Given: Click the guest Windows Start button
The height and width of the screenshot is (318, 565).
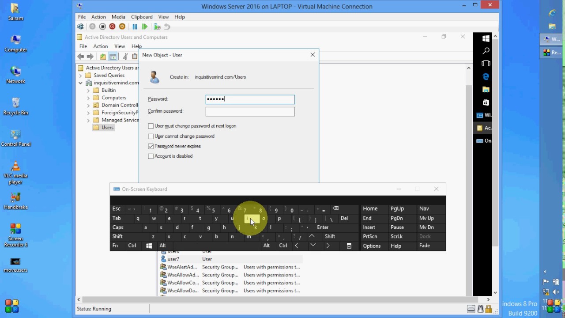Looking at the screenshot, I should pos(486,38).
